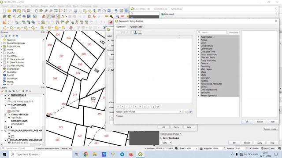Image resolution: width=282 pixels, height=158 pixels.
Task: Click the export expression icon in builder
Action: coord(140,32)
